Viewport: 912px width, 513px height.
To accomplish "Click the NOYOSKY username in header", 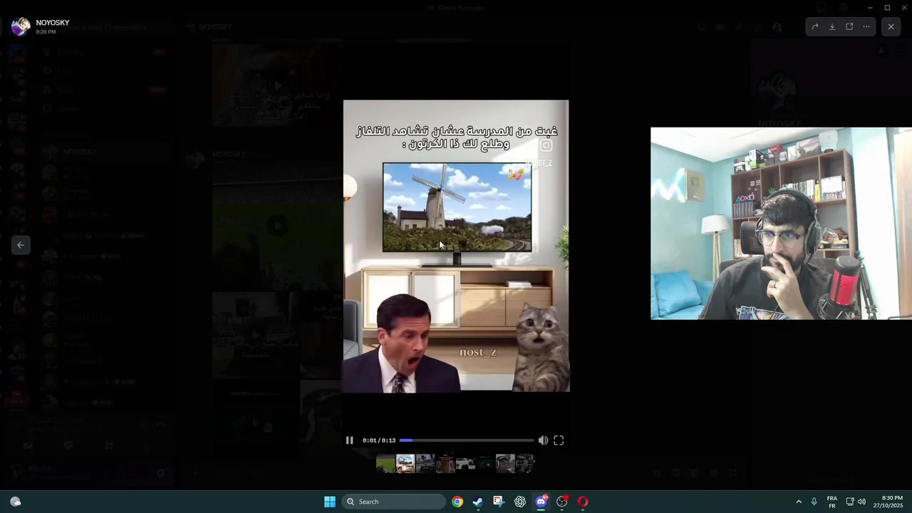I will [x=53, y=23].
